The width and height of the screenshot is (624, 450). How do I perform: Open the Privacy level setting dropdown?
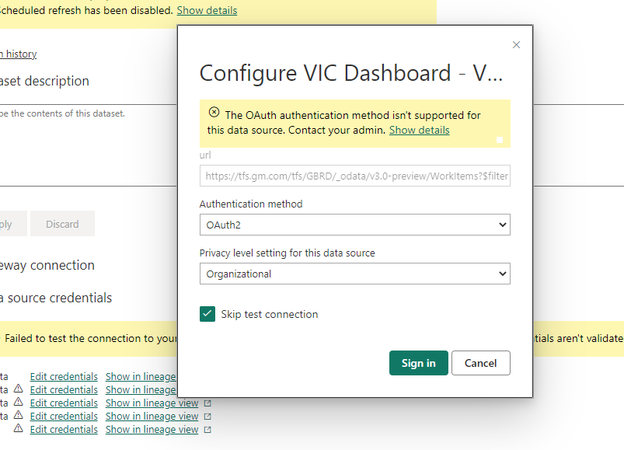[354, 274]
